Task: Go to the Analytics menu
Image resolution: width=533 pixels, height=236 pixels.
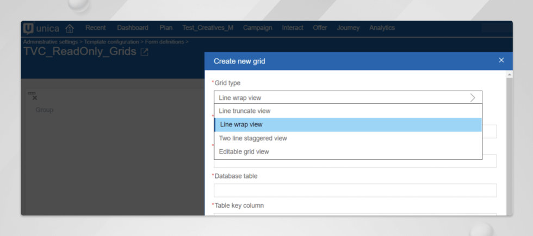Action: pos(382,28)
